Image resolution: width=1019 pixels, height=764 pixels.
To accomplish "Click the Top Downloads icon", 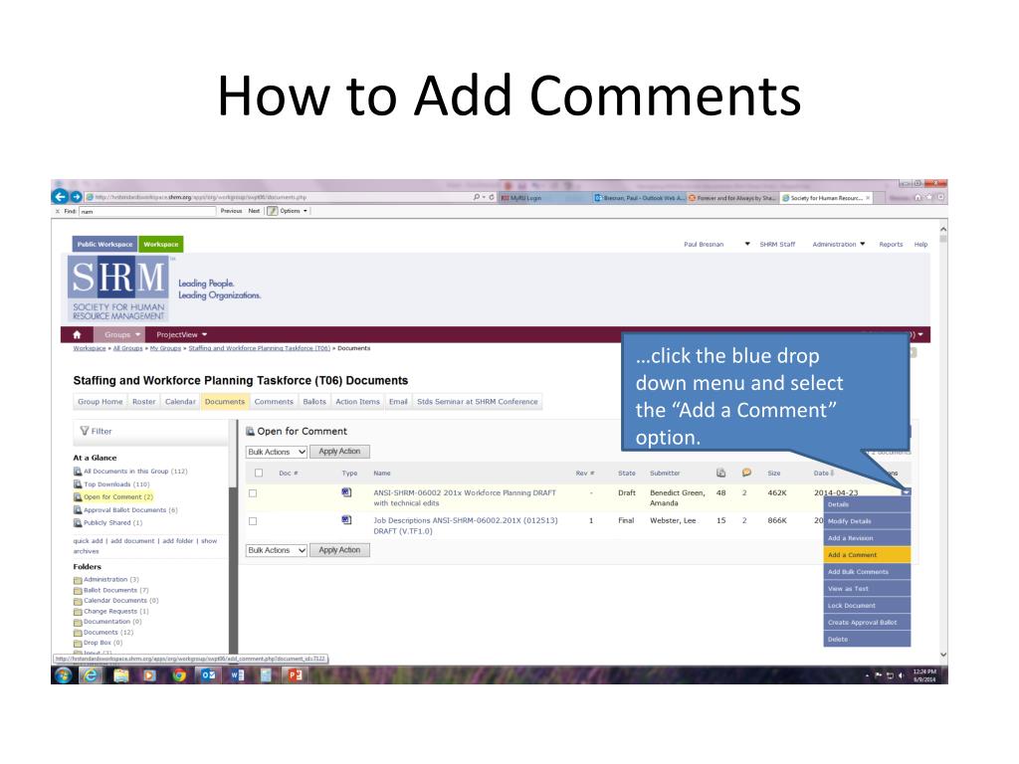I will pyautogui.click(x=78, y=484).
